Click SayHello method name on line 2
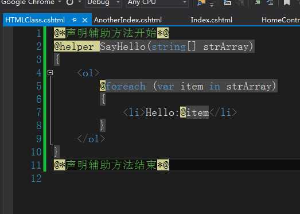300x214 pixels. (123, 46)
